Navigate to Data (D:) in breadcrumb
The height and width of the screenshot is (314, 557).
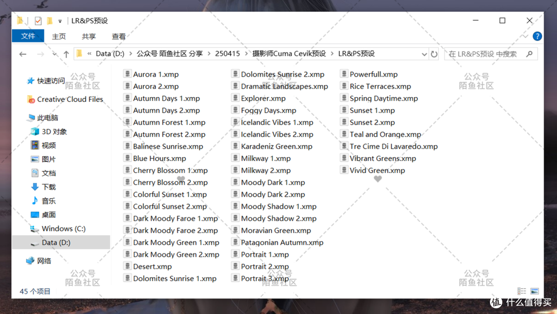point(110,54)
